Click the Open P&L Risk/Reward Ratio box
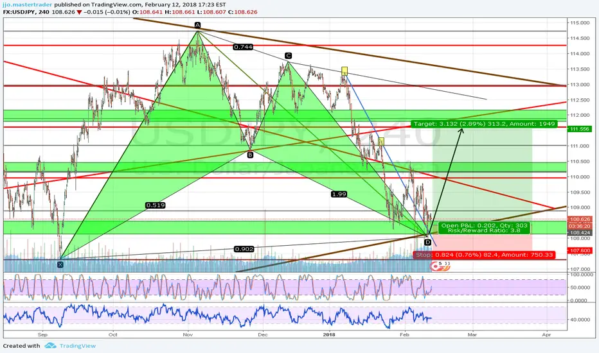 coord(484,228)
